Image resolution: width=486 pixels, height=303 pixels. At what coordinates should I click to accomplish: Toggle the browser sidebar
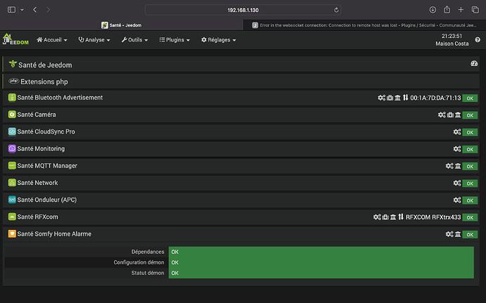tap(11, 10)
